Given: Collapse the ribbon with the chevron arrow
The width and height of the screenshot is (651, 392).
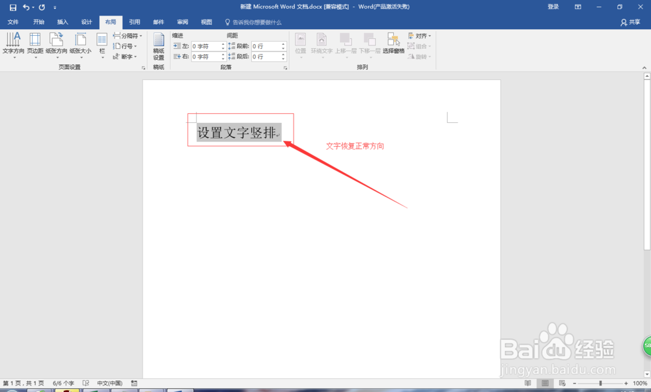Looking at the screenshot, I should 646,67.
